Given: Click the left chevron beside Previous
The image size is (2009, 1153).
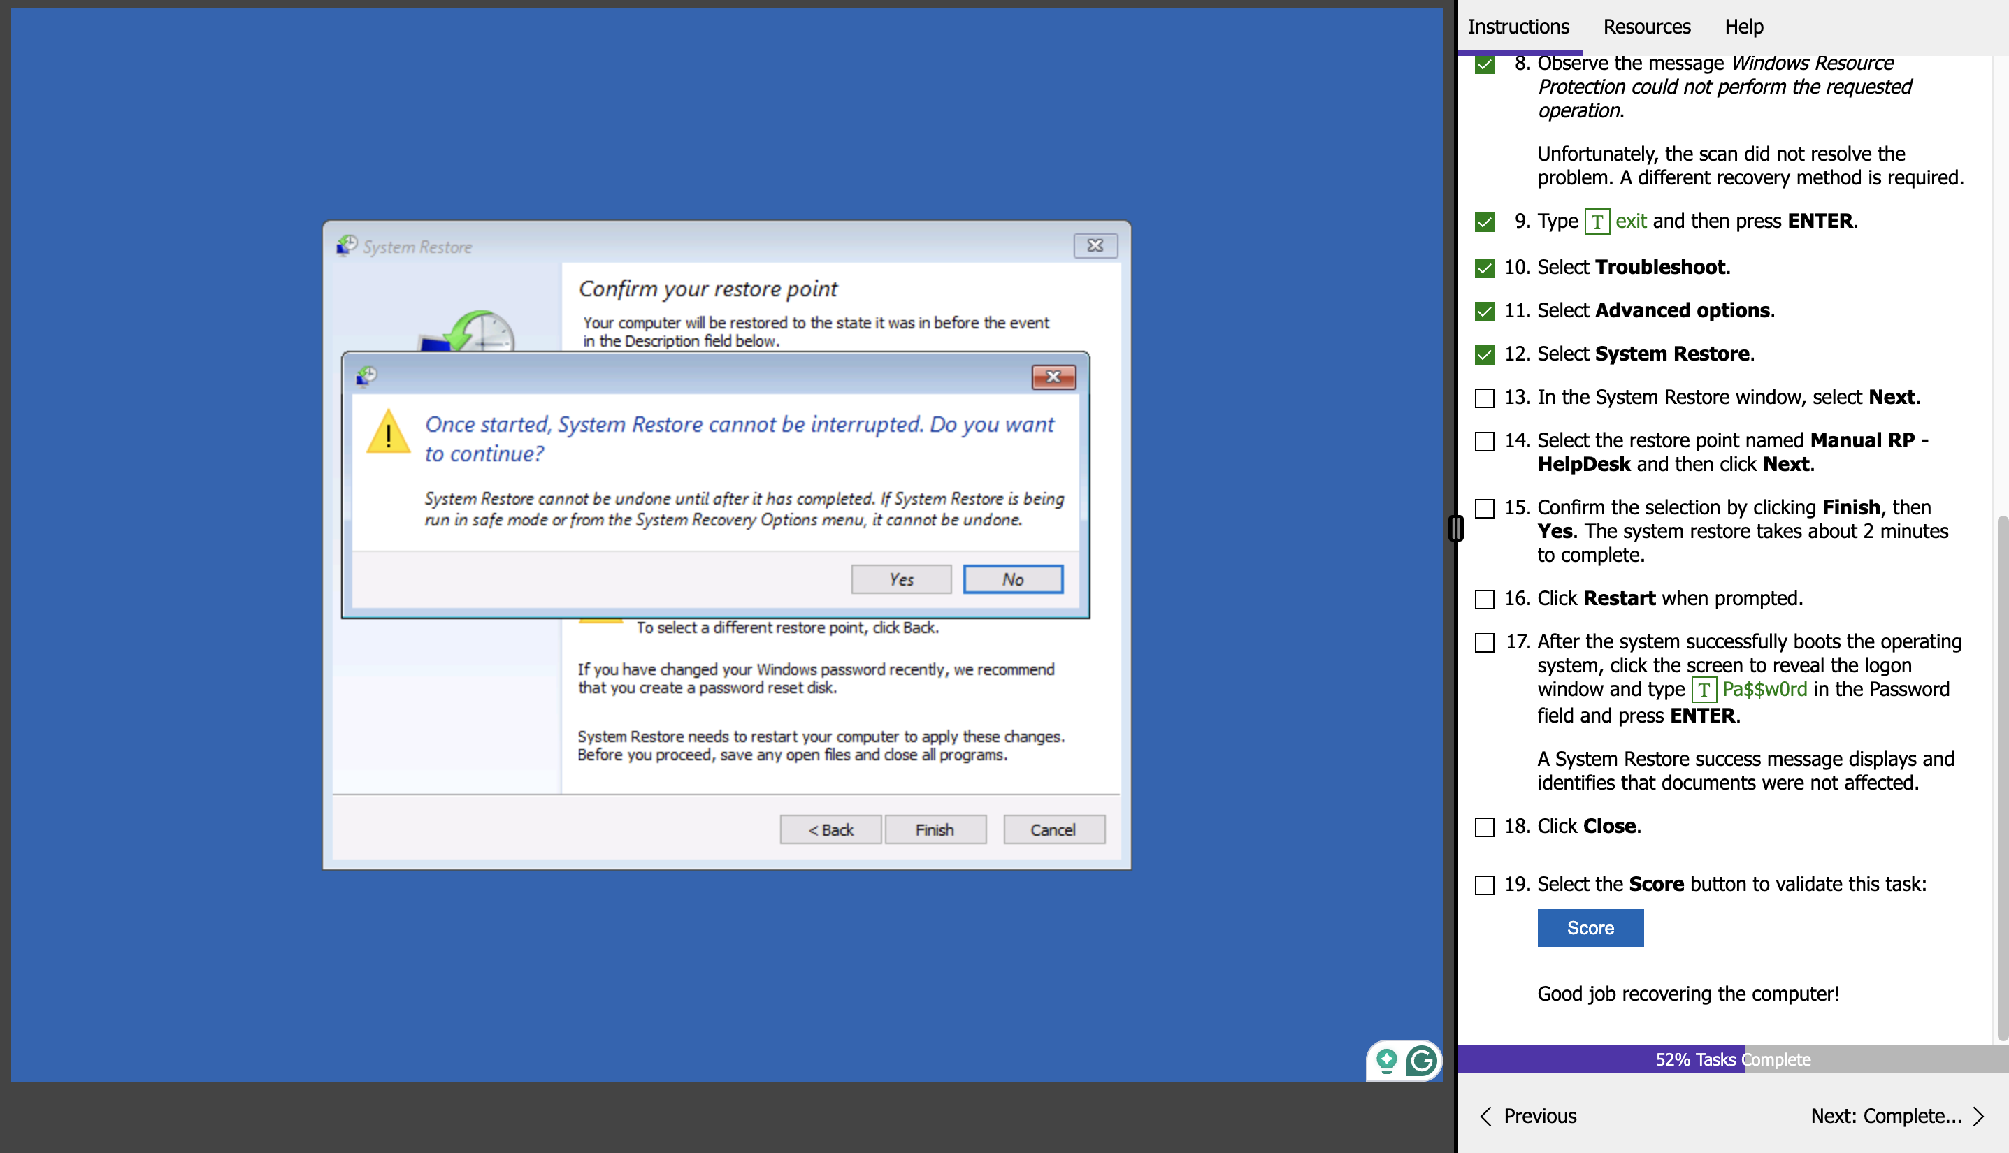Looking at the screenshot, I should click(1485, 1116).
